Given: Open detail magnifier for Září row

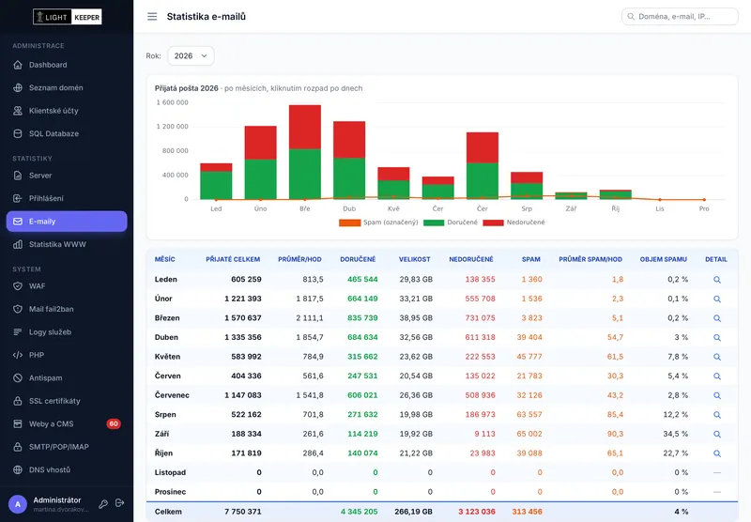Looking at the screenshot, I should [x=717, y=434].
